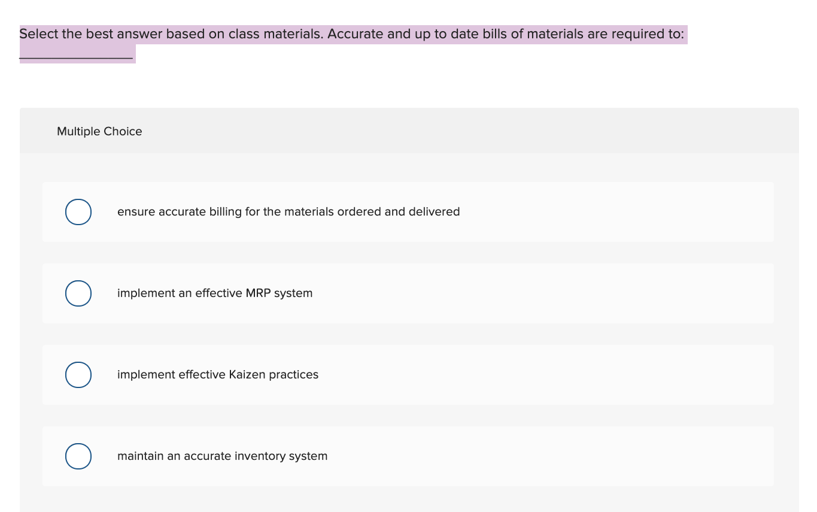Select the radio button for accurate billing option
The height and width of the screenshot is (512, 817).
78,211
